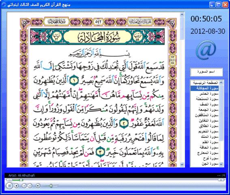Minimize the application window
Viewport: 230px width, 195px height.
pyautogui.click(x=212, y=4)
